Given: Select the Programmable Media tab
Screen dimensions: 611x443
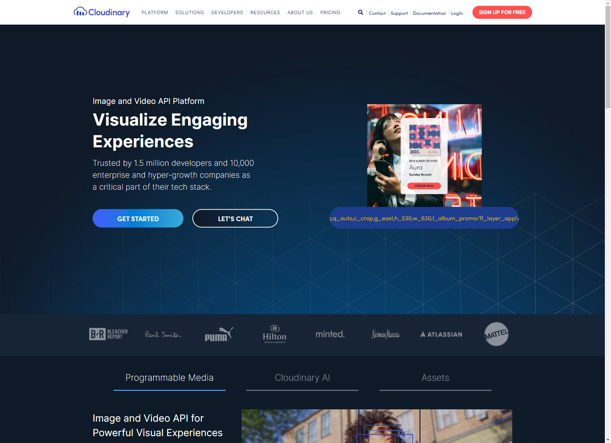Looking at the screenshot, I should click(x=170, y=379).
